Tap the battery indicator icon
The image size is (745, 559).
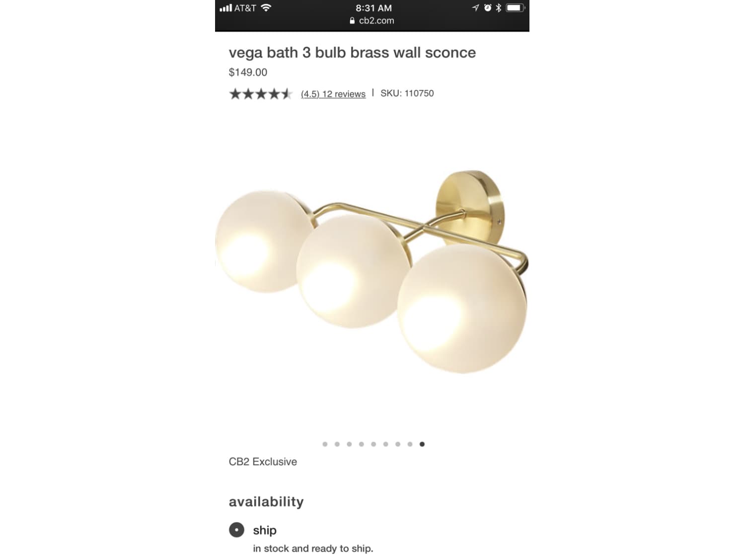tap(515, 8)
